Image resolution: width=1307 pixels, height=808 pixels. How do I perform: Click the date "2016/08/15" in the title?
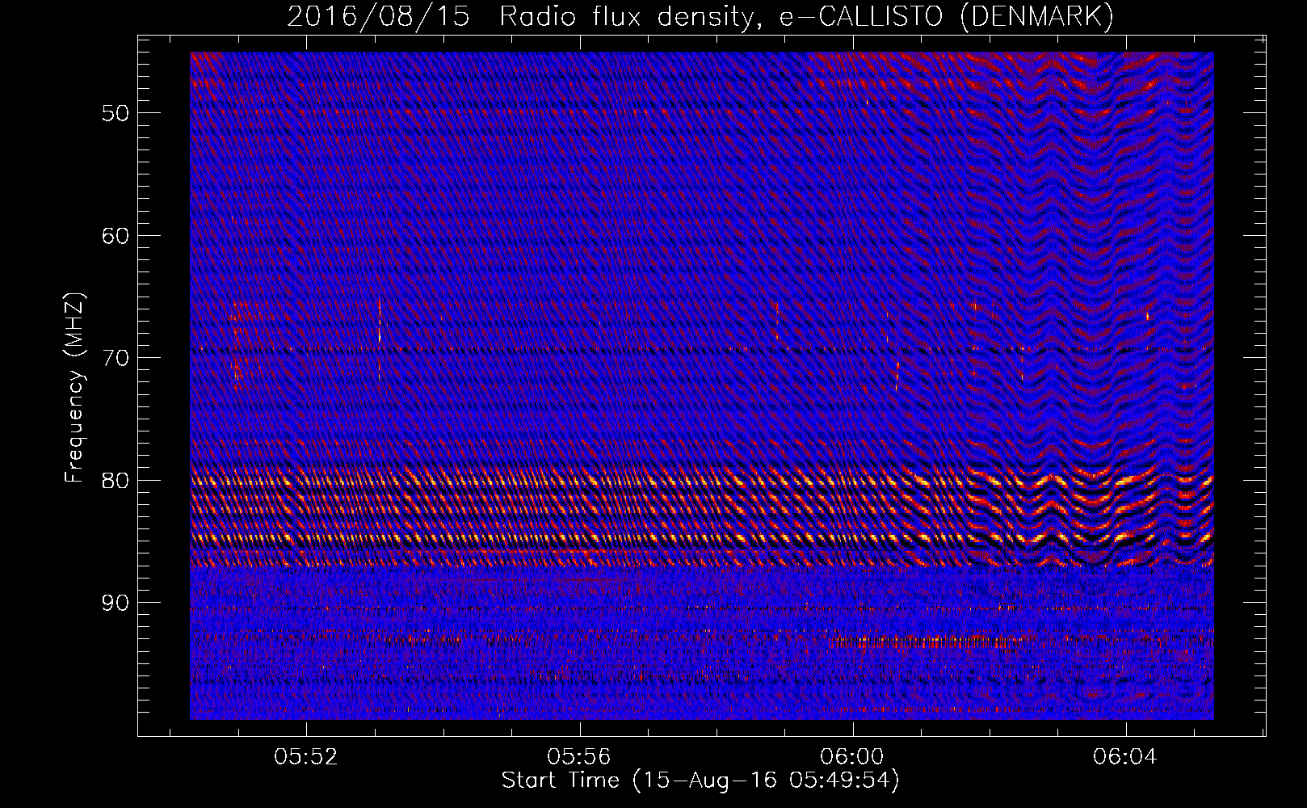pyautogui.click(x=378, y=16)
